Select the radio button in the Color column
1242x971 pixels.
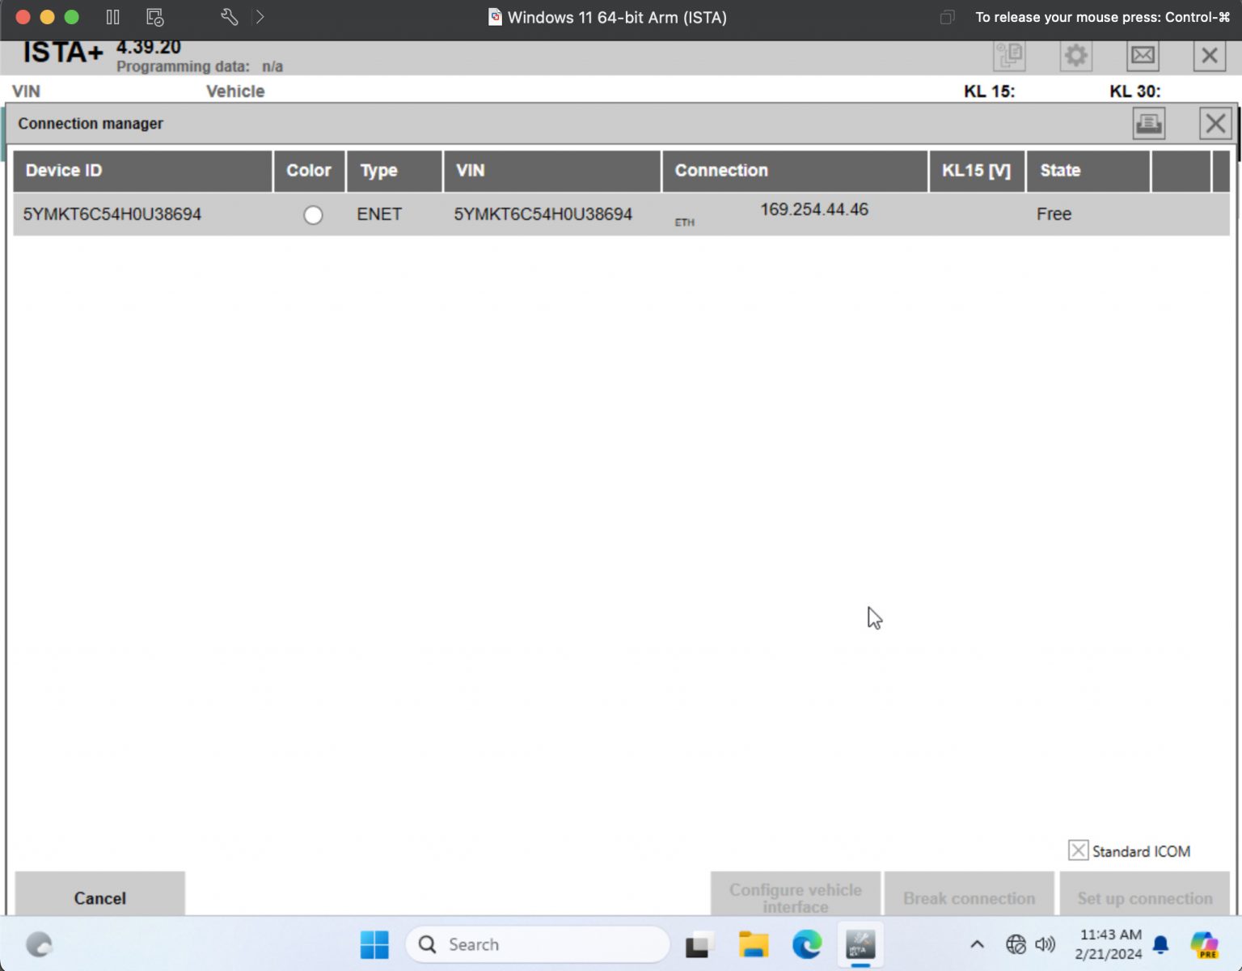(313, 215)
